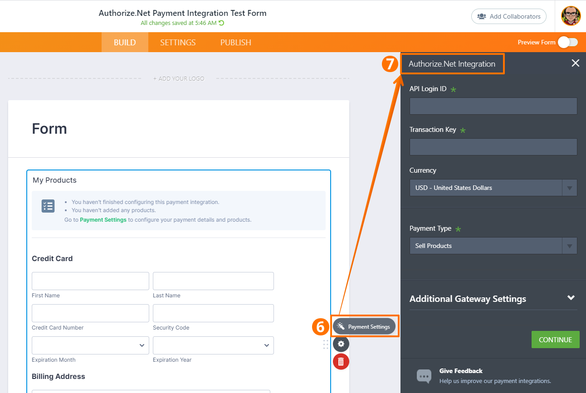Image resolution: width=586 pixels, height=393 pixels.
Task: Expand Additional Gateway Settings section
Action: click(493, 299)
